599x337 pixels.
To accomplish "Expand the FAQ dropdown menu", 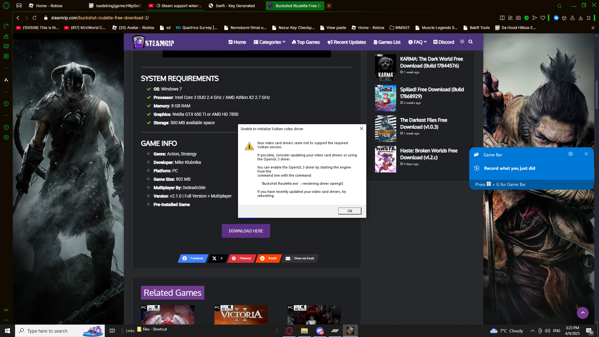I will (x=417, y=42).
